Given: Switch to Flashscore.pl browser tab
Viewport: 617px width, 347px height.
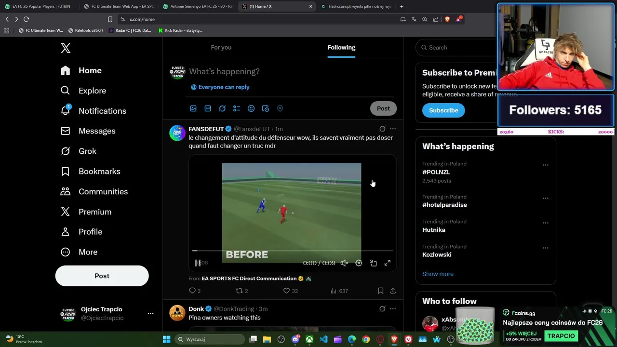Looking at the screenshot, I should click(x=356, y=6).
